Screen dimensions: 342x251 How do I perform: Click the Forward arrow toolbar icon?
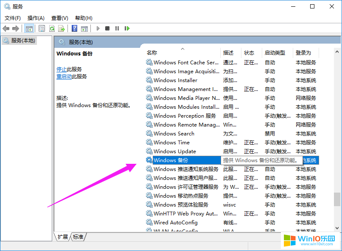tap(15, 28)
